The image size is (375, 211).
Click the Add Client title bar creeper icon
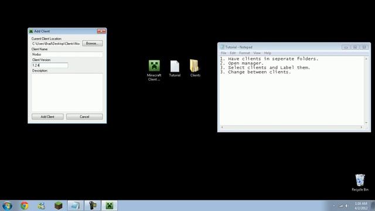tap(31, 31)
